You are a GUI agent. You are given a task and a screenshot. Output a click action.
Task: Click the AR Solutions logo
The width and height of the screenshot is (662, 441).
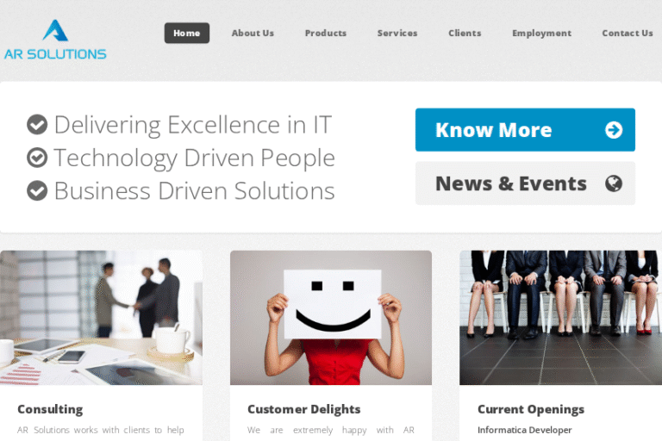[55, 40]
